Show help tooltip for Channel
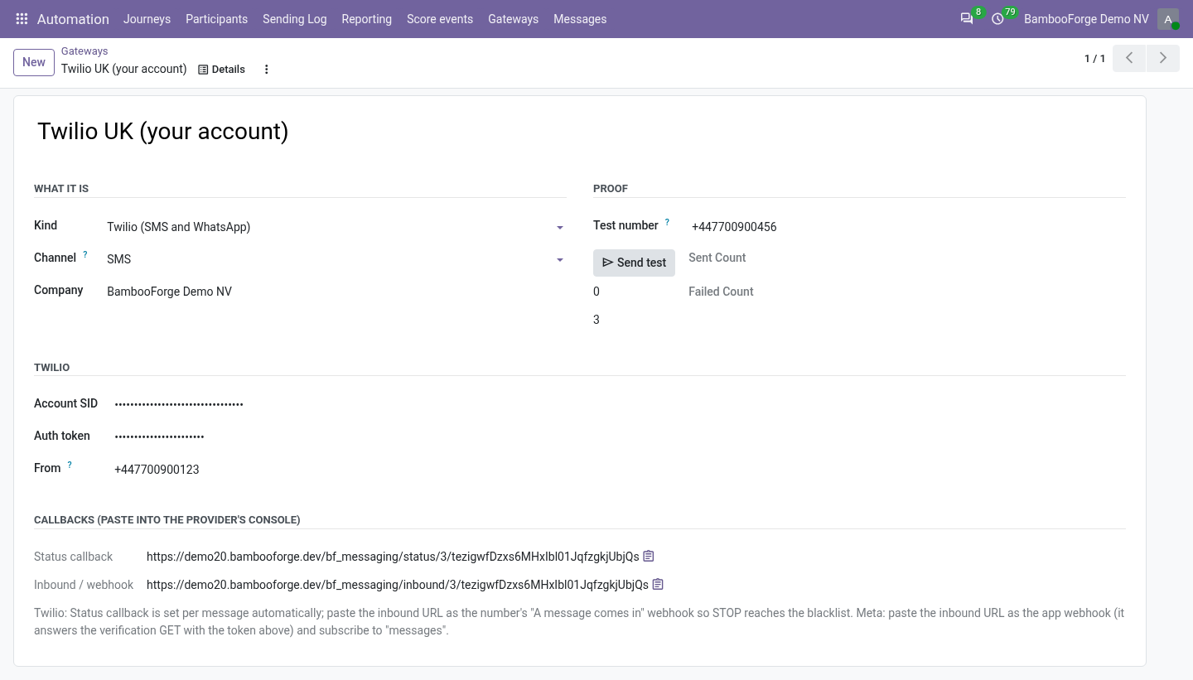Viewport: 1193px width, 680px height. tap(85, 254)
